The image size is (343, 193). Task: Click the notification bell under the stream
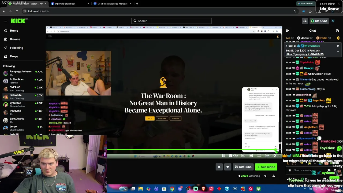(x=219, y=167)
